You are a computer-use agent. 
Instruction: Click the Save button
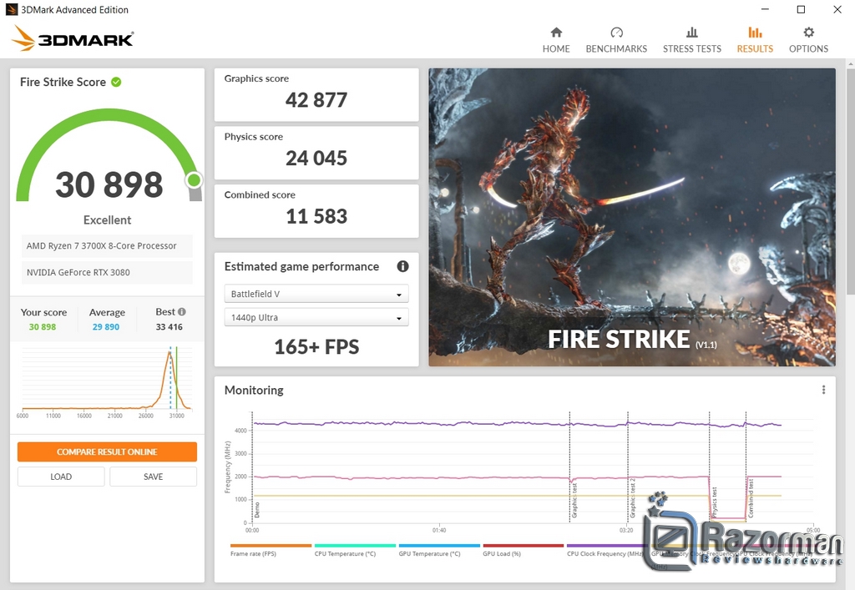pyautogui.click(x=154, y=477)
